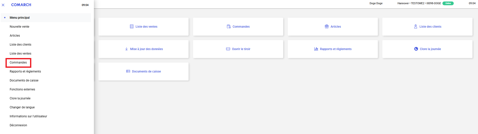The image size is (478, 134).
Task: Click the Doge Doge user name
Action: point(376,3)
